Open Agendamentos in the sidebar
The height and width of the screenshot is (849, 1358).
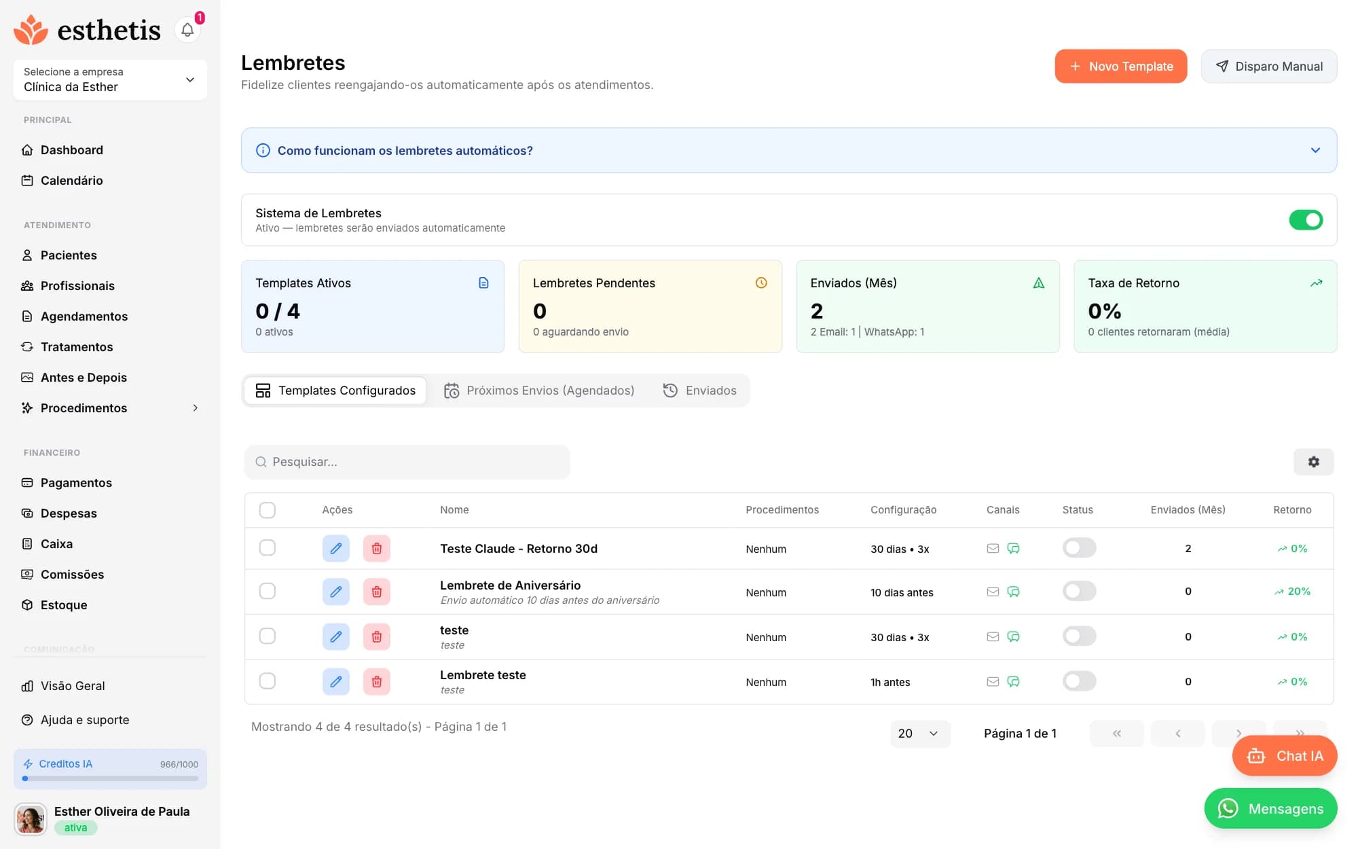(x=84, y=317)
